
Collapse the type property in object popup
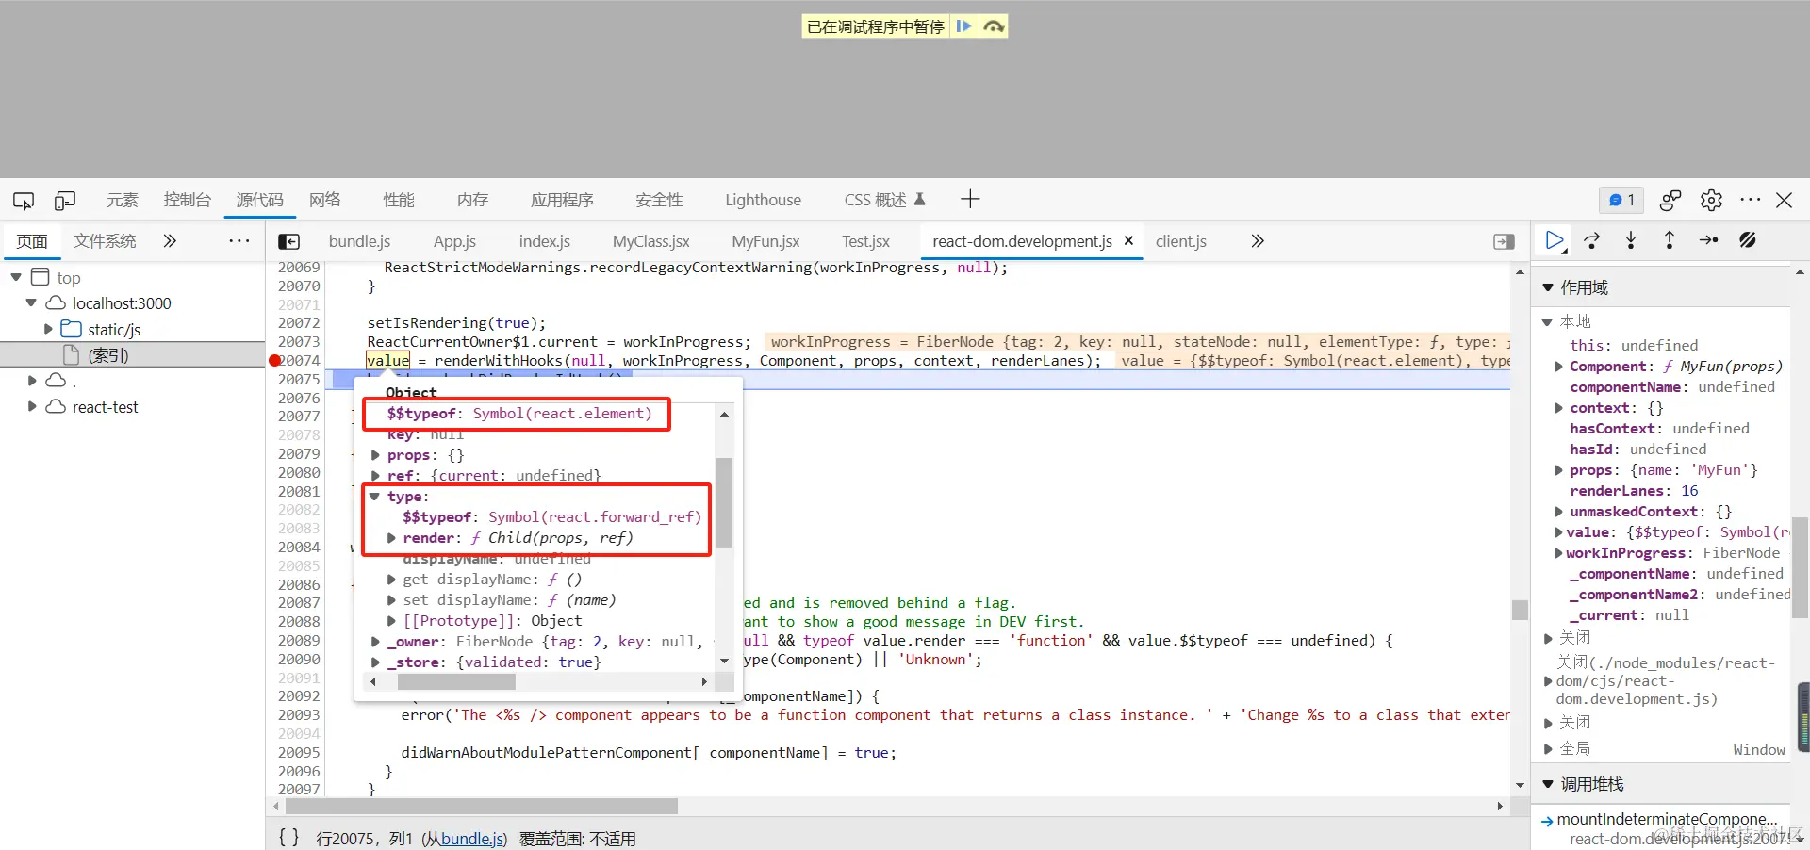(375, 497)
